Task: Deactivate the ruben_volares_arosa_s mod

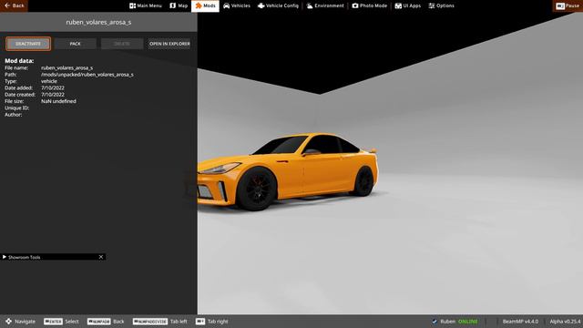Action: pos(28,44)
